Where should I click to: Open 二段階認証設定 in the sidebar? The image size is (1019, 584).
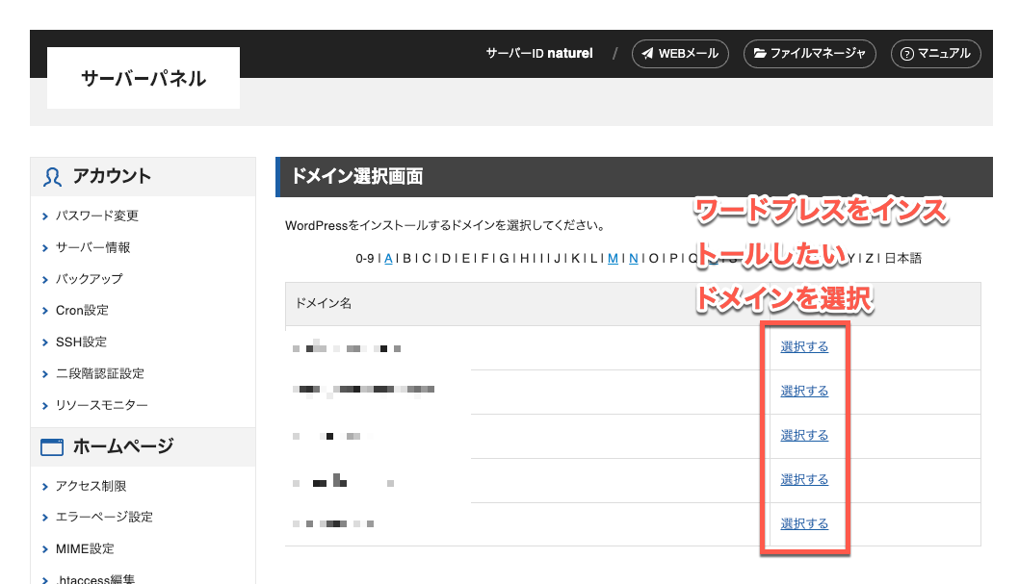pyautogui.click(x=99, y=373)
